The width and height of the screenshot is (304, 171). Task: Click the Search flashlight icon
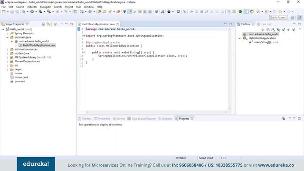110,11
